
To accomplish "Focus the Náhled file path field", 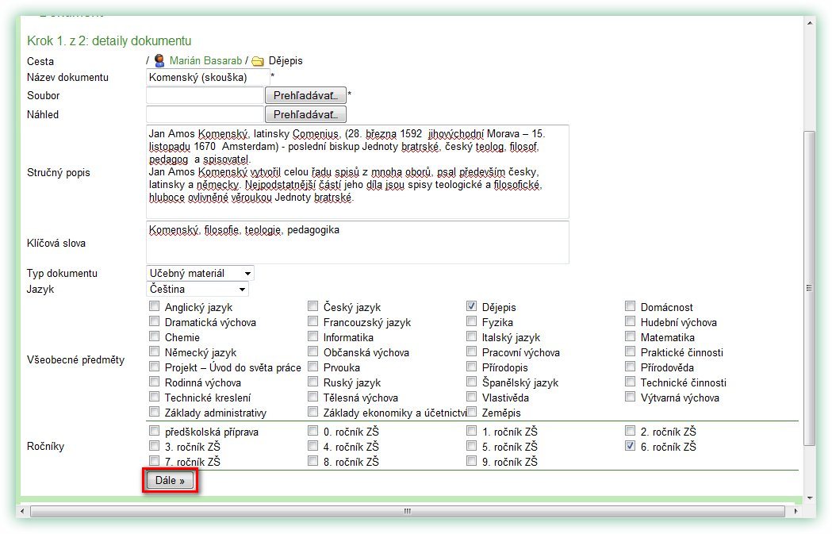I will tap(205, 114).
